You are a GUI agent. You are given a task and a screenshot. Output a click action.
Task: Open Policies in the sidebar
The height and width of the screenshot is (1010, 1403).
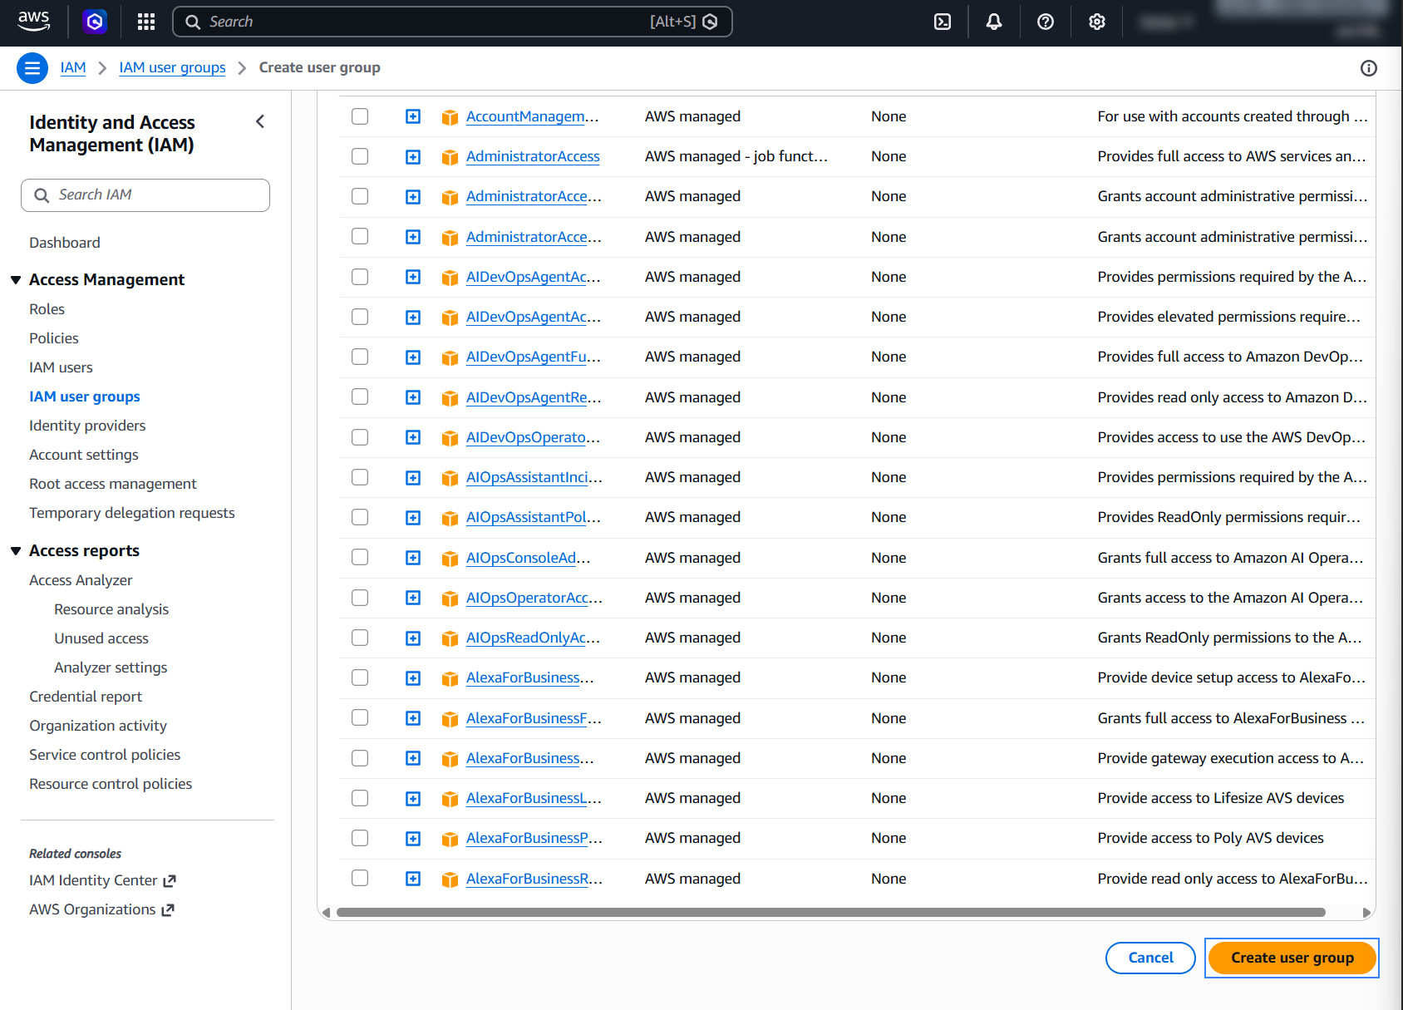[54, 338]
